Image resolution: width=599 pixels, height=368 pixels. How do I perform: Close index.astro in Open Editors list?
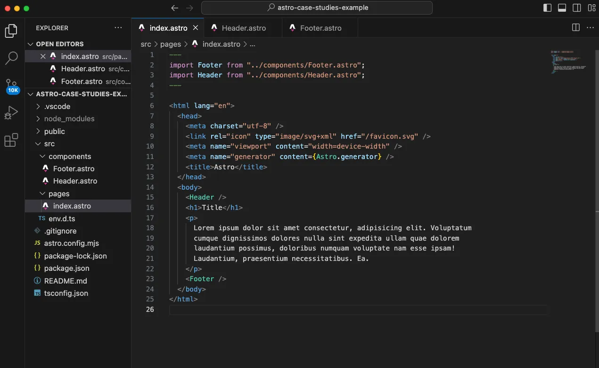click(x=43, y=56)
